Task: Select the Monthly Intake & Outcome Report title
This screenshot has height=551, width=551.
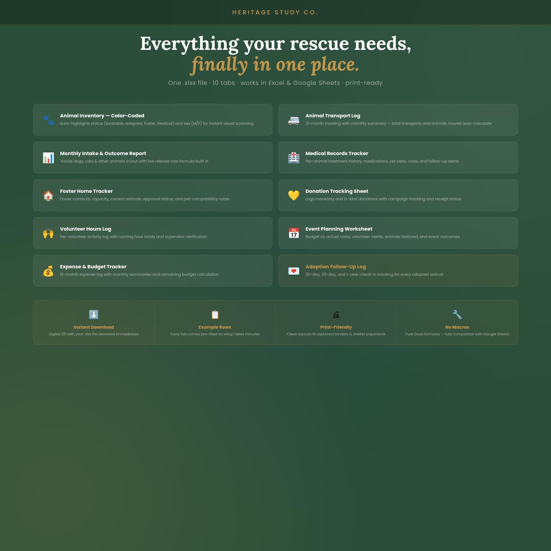Action: pos(103,153)
